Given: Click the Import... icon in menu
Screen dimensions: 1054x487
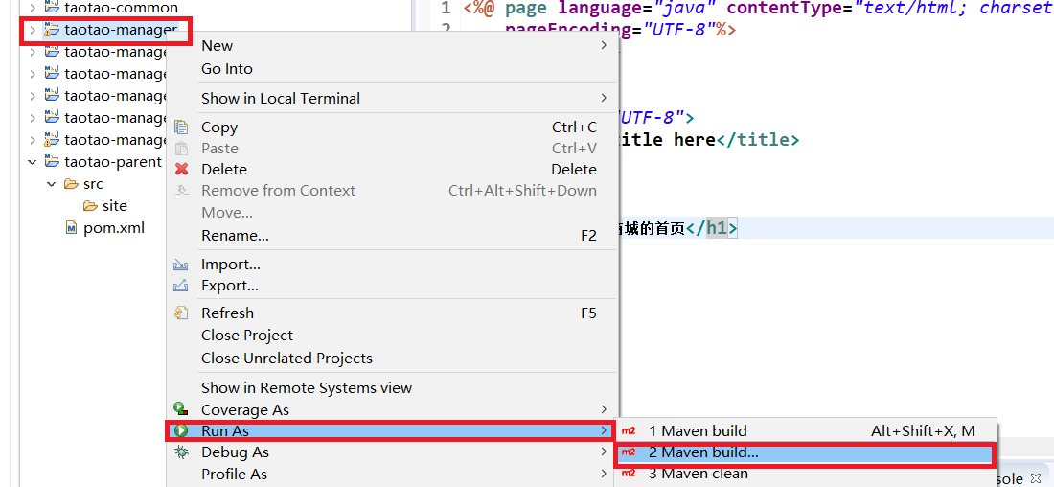Looking at the screenshot, I should pos(181,265).
